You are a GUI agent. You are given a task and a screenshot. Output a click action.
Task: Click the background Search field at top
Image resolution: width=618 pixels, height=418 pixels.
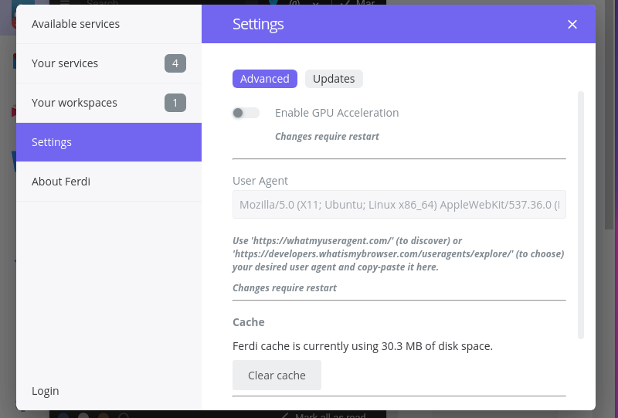click(x=103, y=2)
